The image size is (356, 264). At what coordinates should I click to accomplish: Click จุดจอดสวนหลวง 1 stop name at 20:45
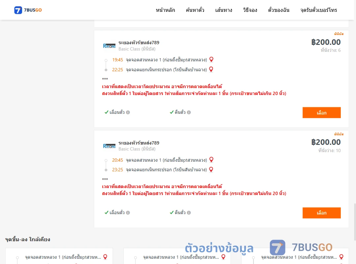[166, 160]
